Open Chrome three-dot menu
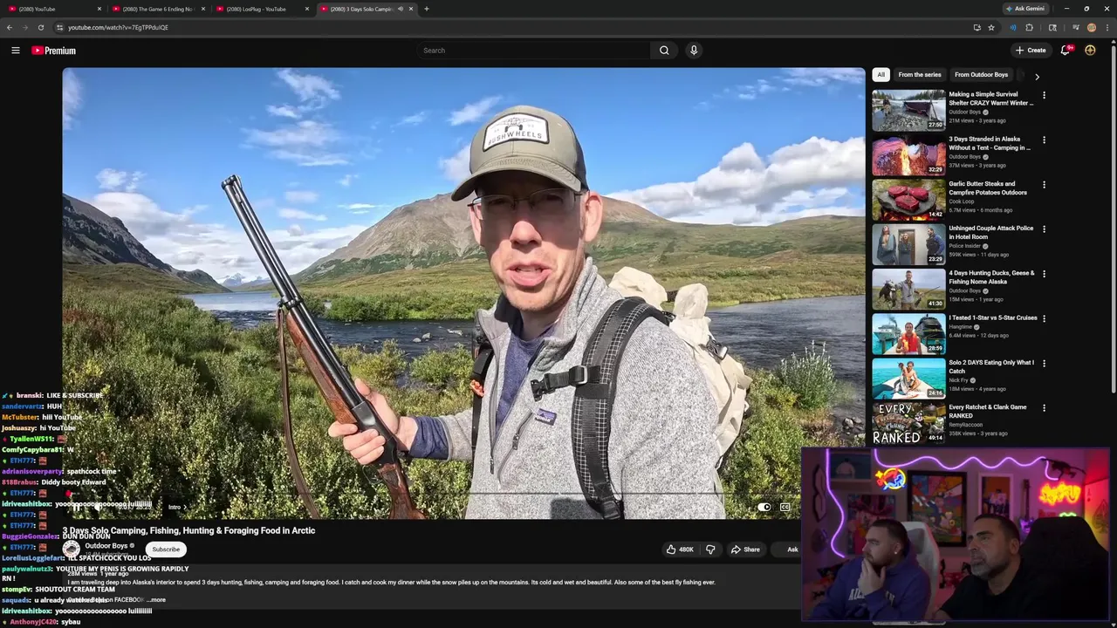This screenshot has height=628, width=1117. click(1107, 27)
